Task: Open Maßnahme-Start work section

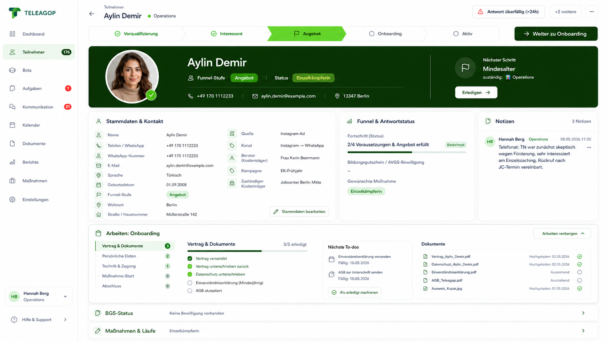Action: pos(135,276)
